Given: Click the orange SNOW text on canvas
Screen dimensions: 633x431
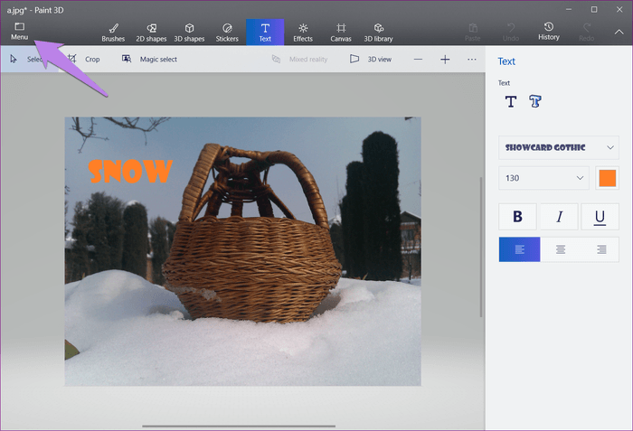Looking at the screenshot, I should click(x=130, y=172).
